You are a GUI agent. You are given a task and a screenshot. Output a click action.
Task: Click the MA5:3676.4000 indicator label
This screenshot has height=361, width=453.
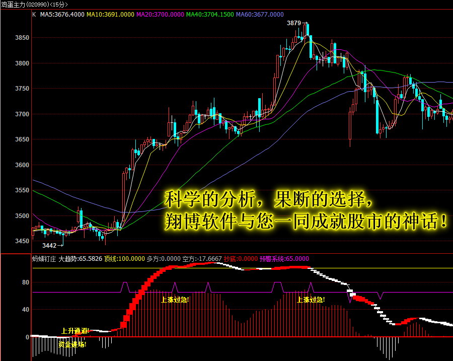click(x=62, y=15)
